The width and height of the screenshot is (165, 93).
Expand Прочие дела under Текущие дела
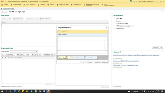[x=114, y=28]
